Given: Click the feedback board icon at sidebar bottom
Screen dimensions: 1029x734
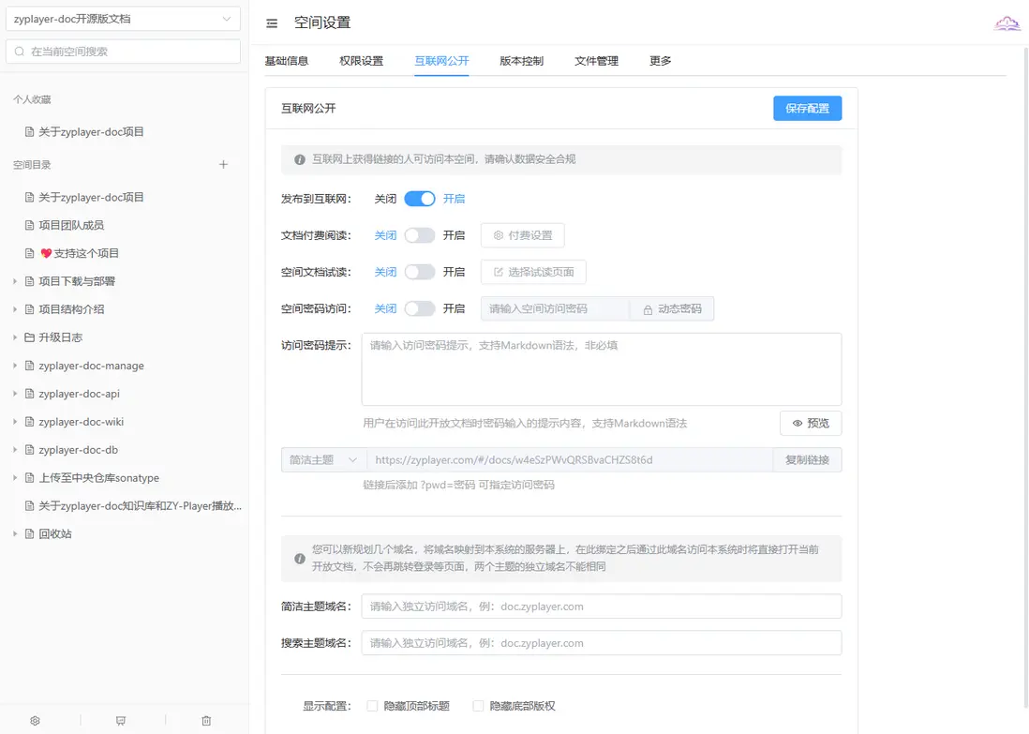Looking at the screenshot, I should coord(120,720).
